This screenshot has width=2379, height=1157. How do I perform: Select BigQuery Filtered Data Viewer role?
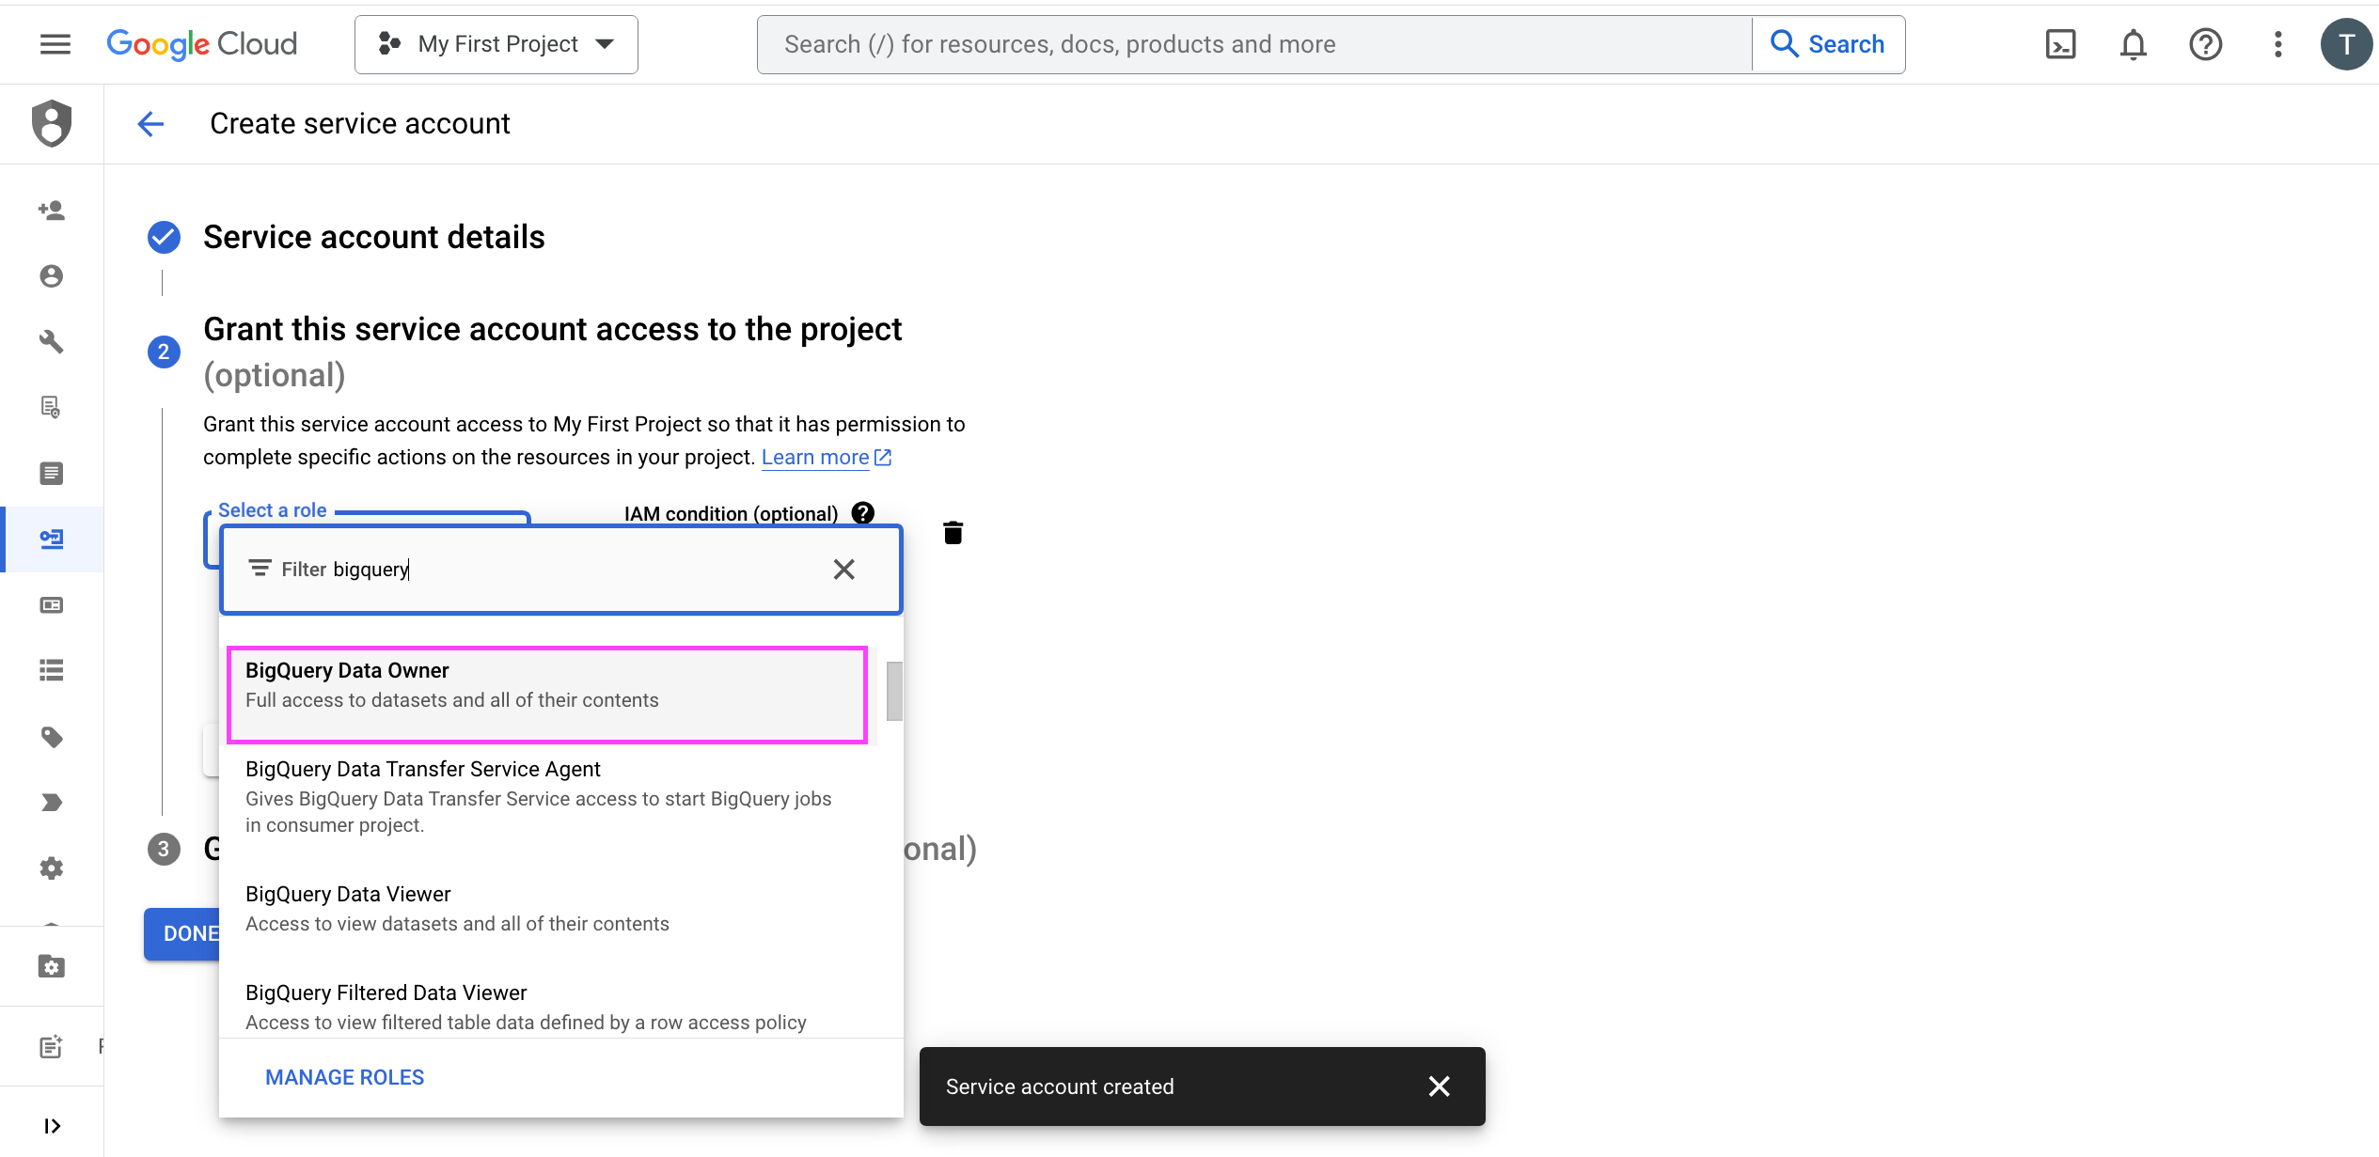(x=547, y=1008)
